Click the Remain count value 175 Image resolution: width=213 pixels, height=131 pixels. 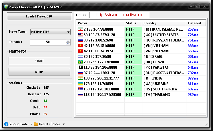click(x=46, y=94)
